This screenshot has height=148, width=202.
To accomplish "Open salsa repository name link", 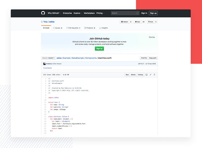I will (x=52, y=22).
